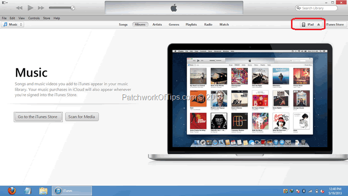348x196 pixels.
Task: Switch to the Songs view
Action: 123,24
